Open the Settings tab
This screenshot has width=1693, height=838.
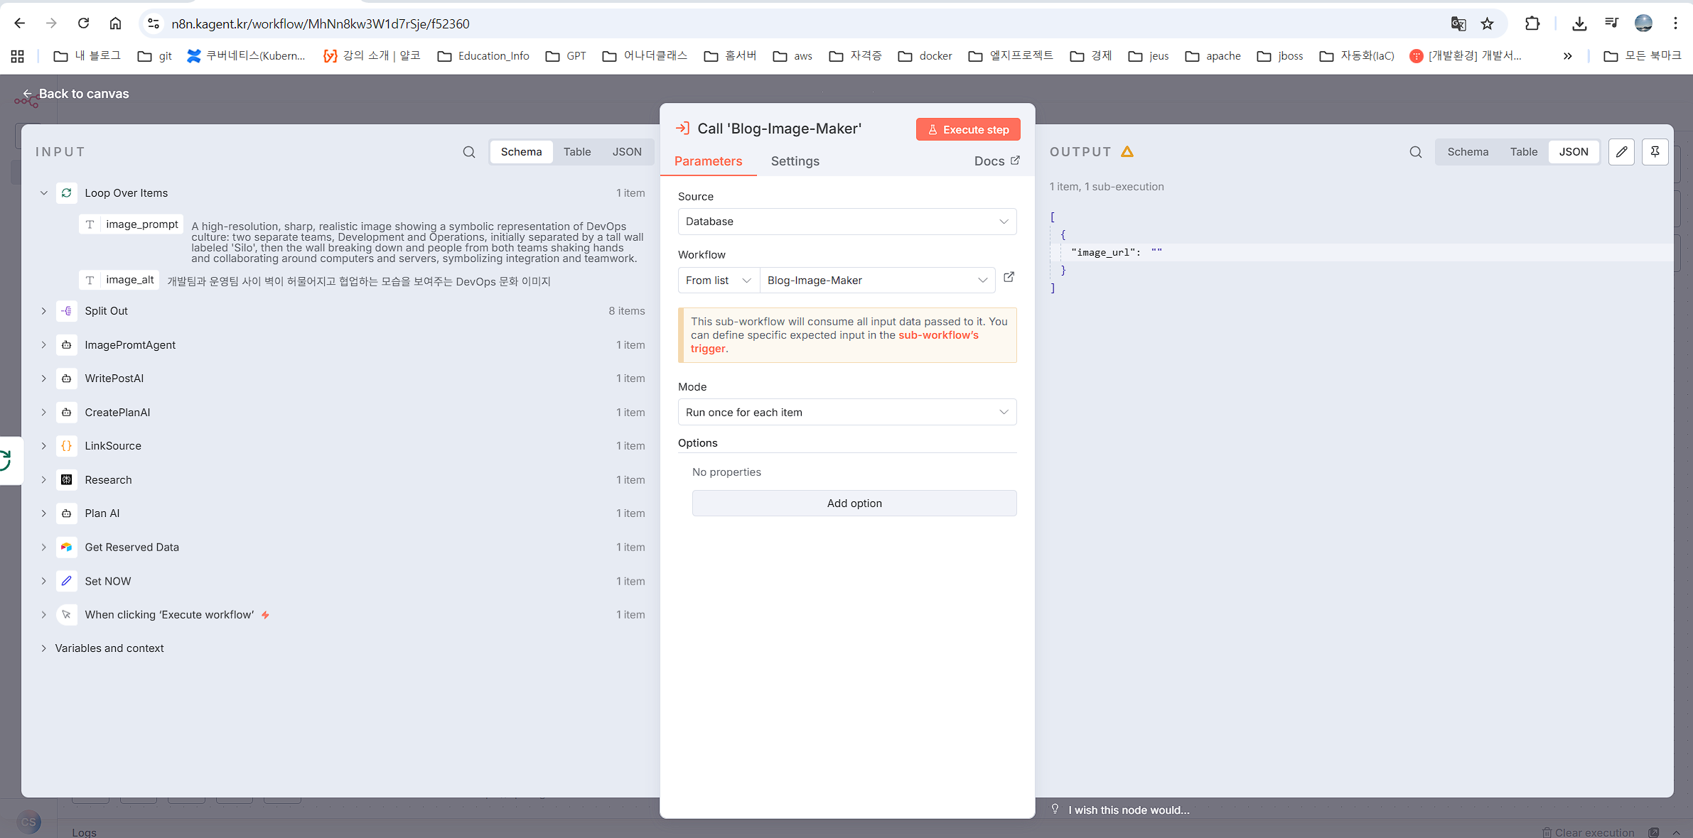click(x=795, y=161)
